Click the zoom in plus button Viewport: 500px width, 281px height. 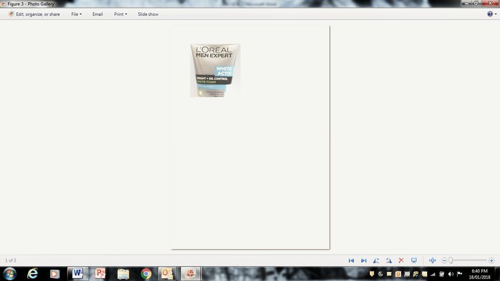(491, 260)
